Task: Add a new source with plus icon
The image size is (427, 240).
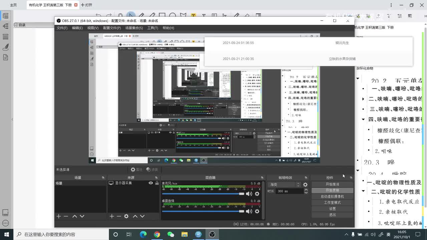Action: pyautogui.click(x=112, y=216)
